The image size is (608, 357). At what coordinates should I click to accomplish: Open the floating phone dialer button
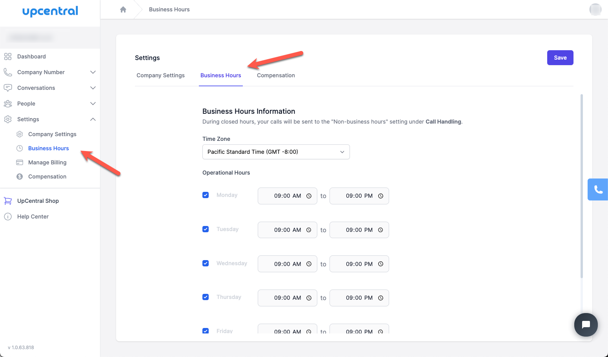click(x=598, y=189)
